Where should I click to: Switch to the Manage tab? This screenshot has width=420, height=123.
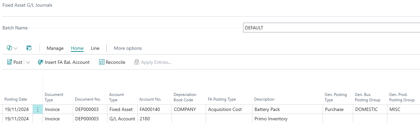tap(55, 48)
